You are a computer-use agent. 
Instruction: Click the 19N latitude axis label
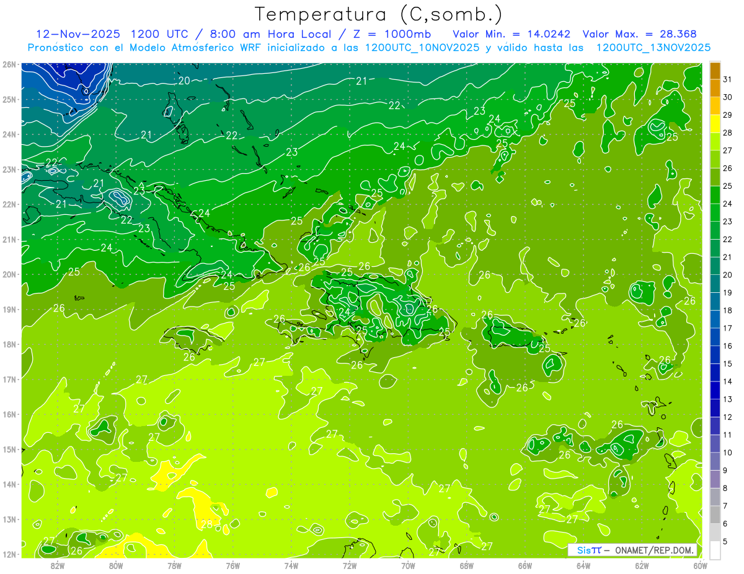[x=9, y=309]
